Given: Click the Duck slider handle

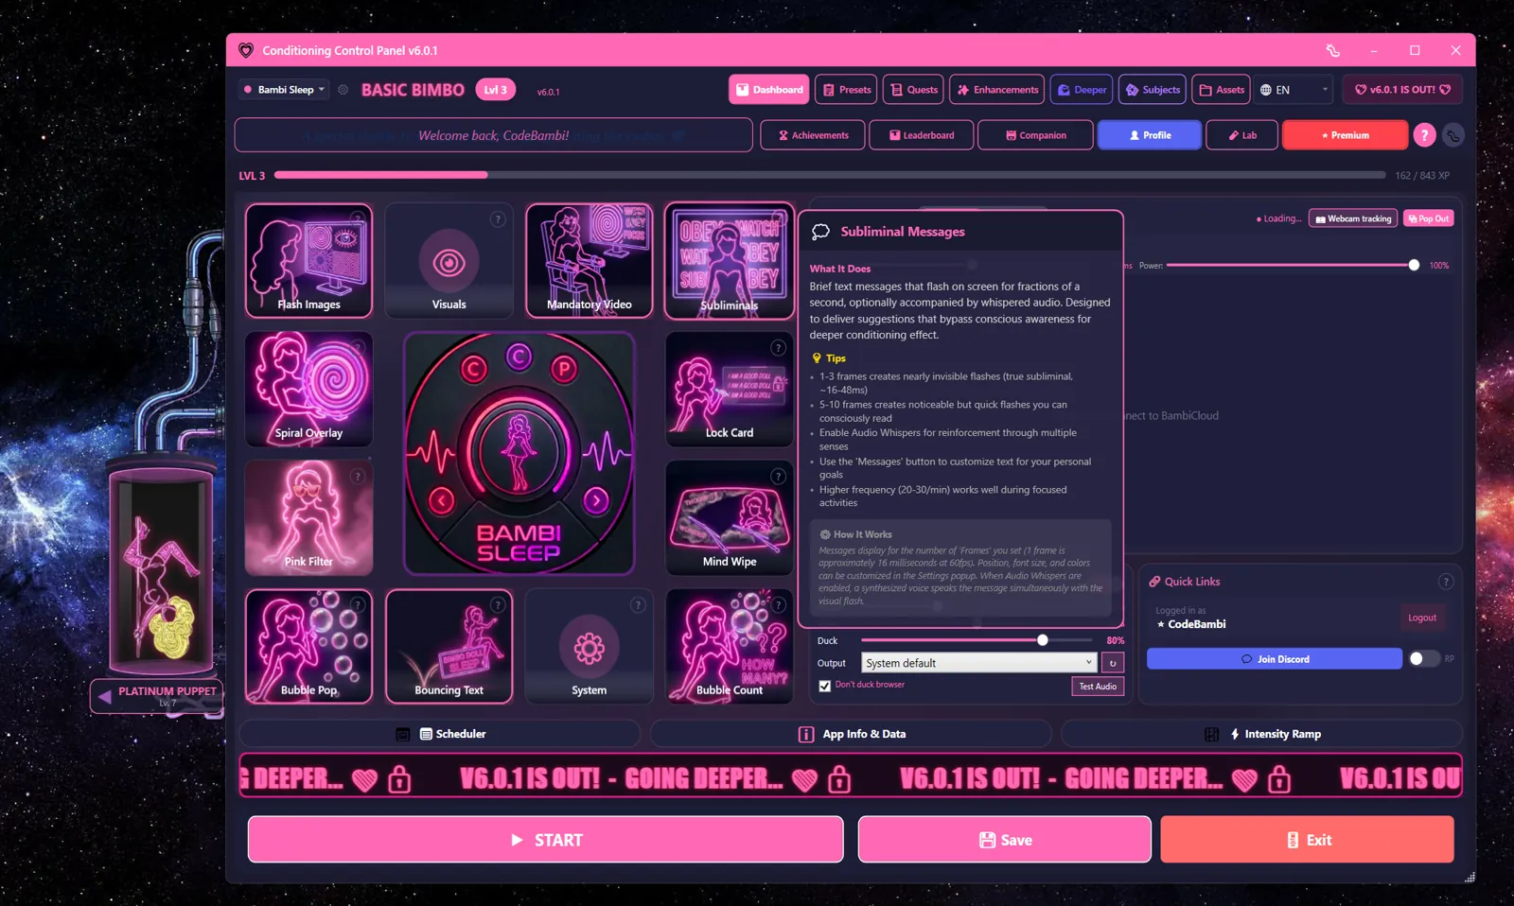Looking at the screenshot, I should click(x=1043, y=640).
